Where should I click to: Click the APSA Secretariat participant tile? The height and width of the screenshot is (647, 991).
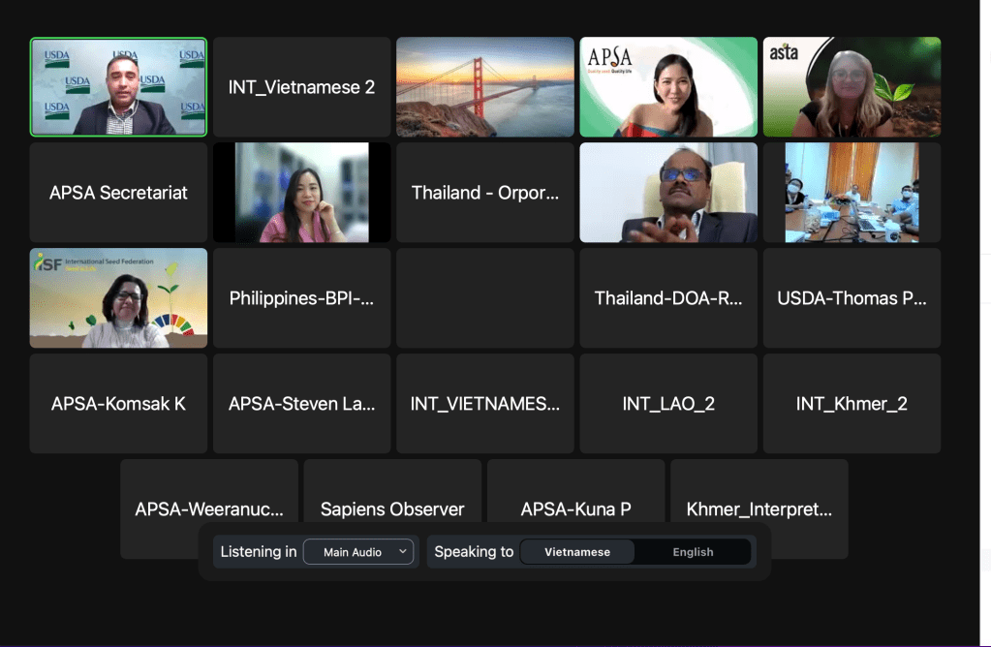click(x=118, y=193)
